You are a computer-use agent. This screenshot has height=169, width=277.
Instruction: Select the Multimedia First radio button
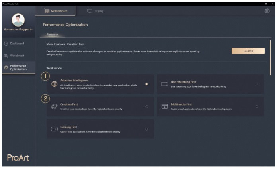click(257, 106)
